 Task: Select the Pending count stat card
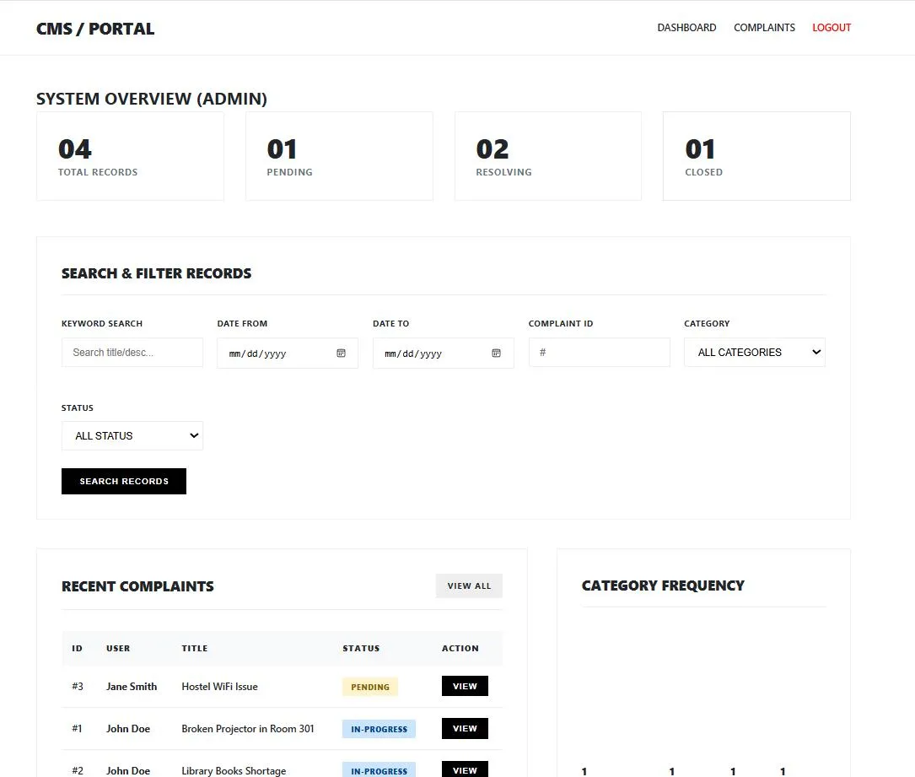339,157
